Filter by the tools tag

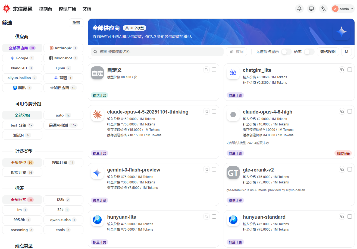coord(63,230)
